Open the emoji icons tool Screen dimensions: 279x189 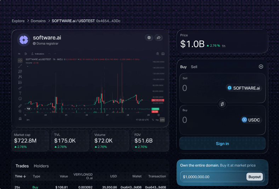click(x=20, y=99)
